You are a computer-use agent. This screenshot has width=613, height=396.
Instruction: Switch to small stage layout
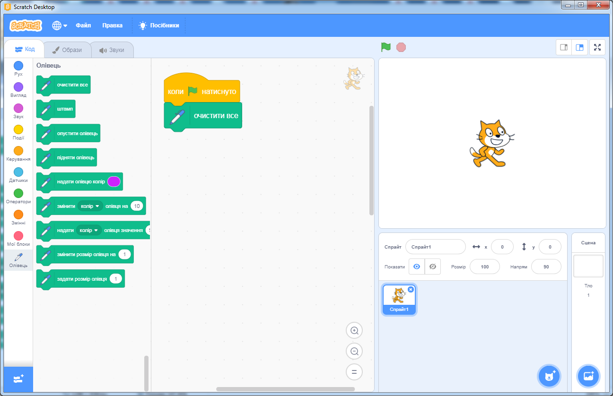pyautogui.click(x=564, y=47)
